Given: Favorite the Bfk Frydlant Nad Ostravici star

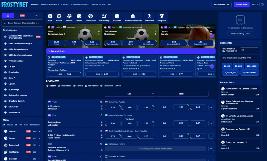Looking at the screenshot, I should 101,131.
